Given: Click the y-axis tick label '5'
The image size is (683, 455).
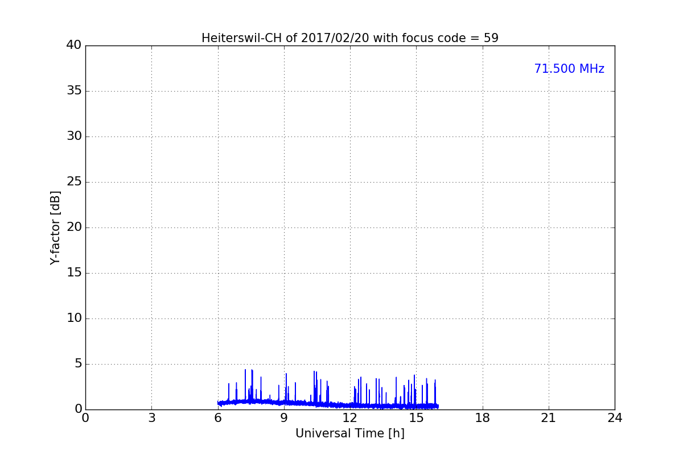Looking at the screenshot, I should (x=78, y=364).
